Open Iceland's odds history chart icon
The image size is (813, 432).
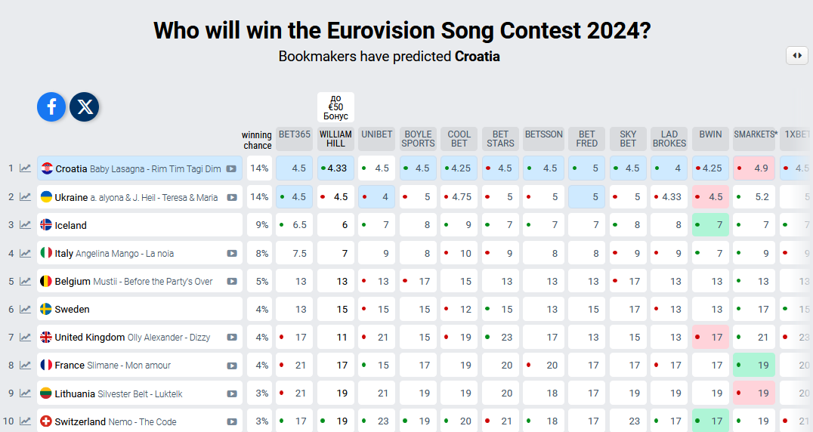click(26, 225)
